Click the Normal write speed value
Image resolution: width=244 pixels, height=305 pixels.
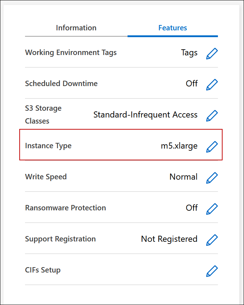183,177
